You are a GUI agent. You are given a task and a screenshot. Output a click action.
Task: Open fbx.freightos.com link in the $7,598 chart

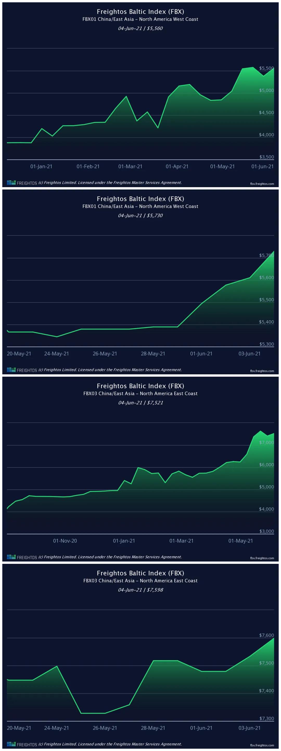click(x=262, y=745)
